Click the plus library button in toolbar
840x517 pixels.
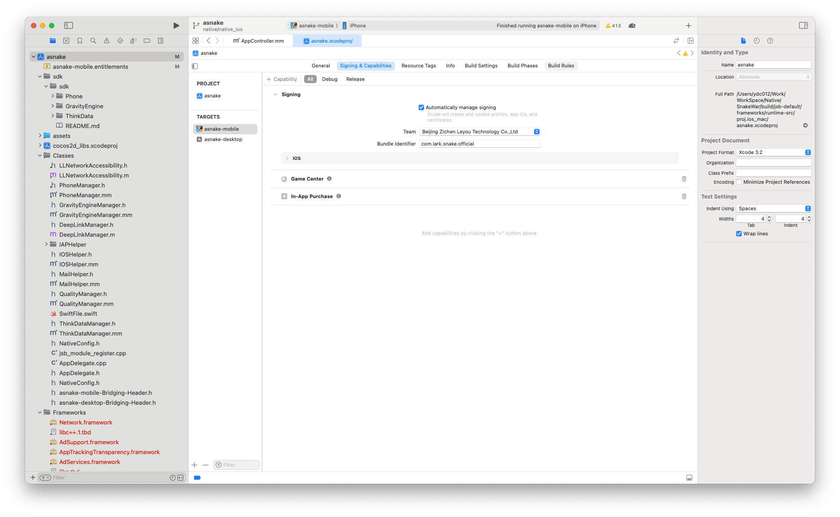[x=688, y=26]
